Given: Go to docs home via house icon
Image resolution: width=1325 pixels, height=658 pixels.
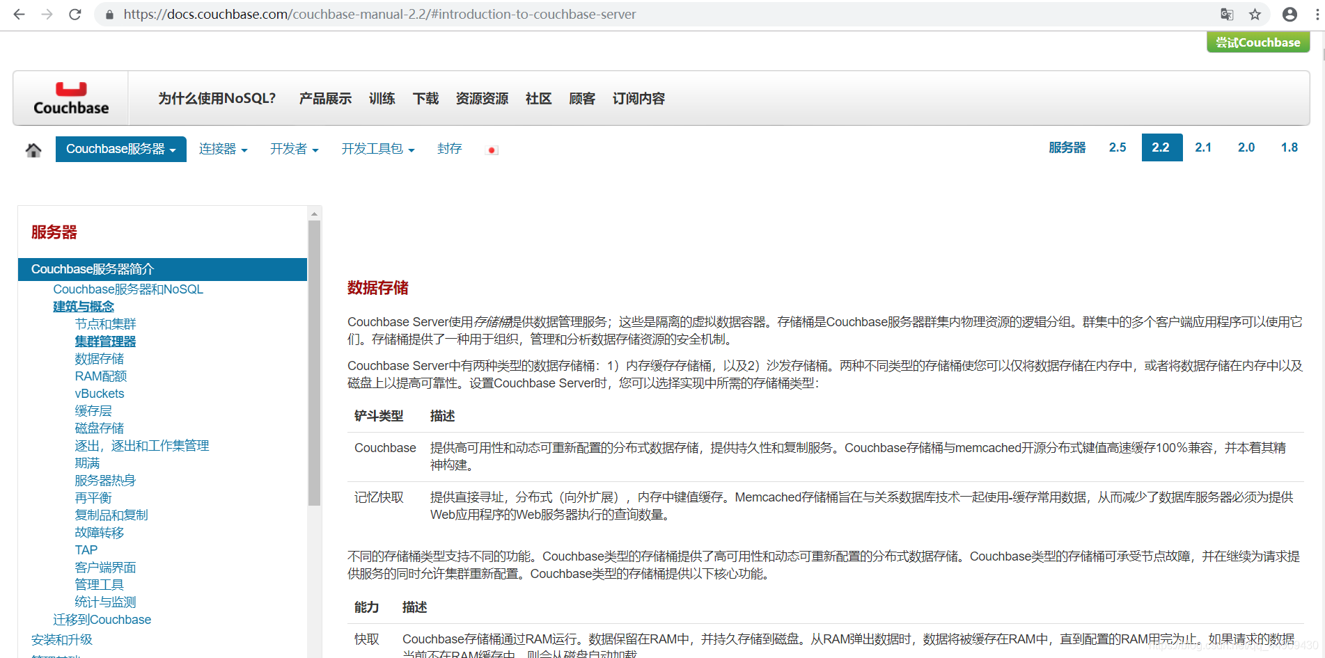Looking at the screenshot, I should [33, 150].
